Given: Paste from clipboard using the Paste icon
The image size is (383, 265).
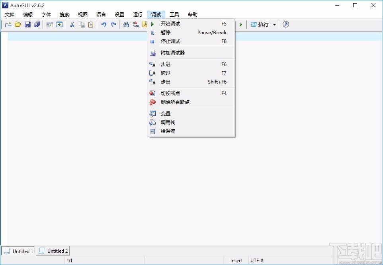Looking at the screenshot, I should [91, 24].
